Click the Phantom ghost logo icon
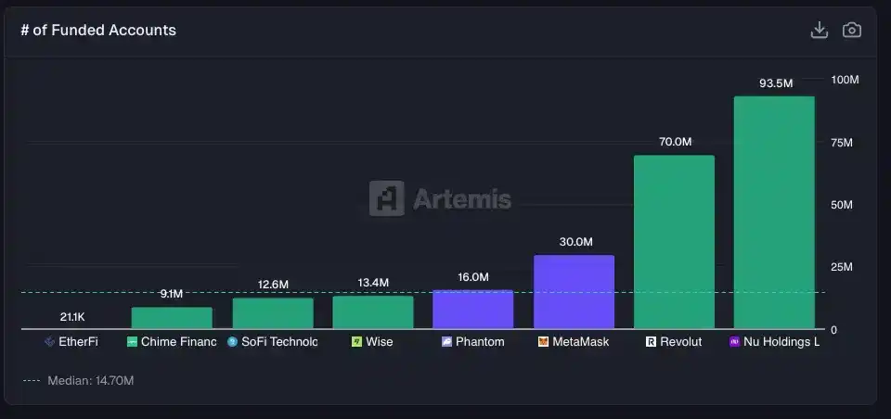 pyautogui.click(x=446, y=342)
